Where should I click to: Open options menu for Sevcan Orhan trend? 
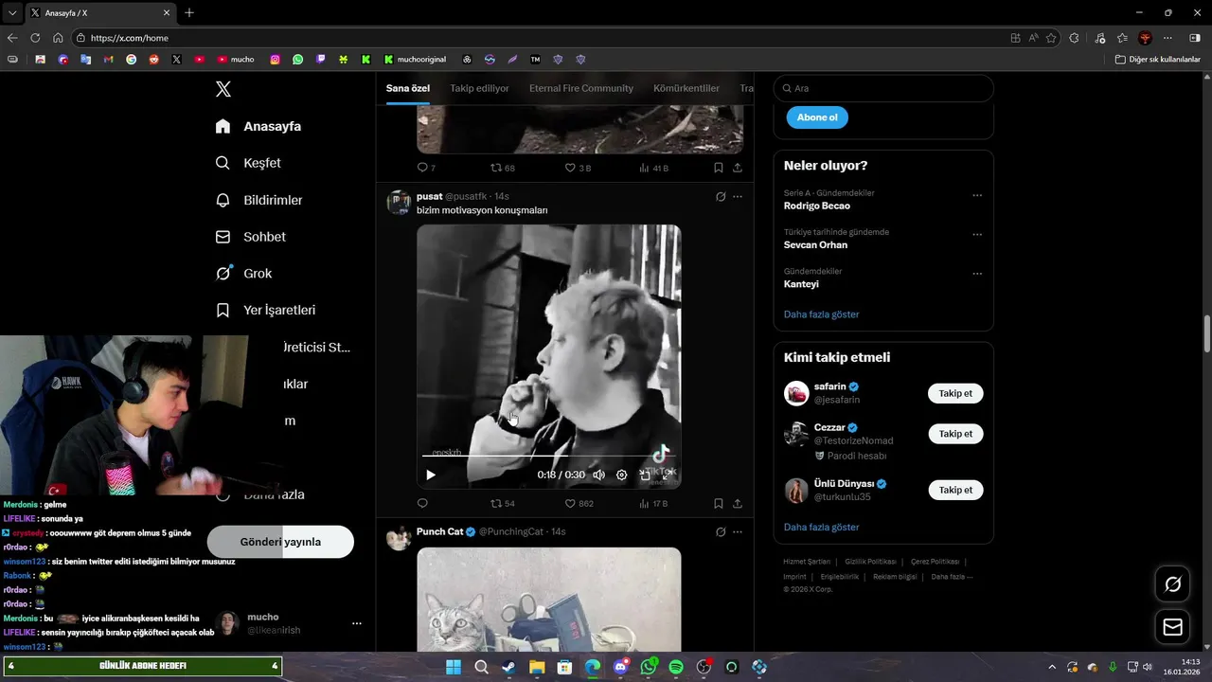(977, 235)
